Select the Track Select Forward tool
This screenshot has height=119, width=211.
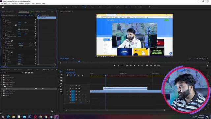click(61, 74)
